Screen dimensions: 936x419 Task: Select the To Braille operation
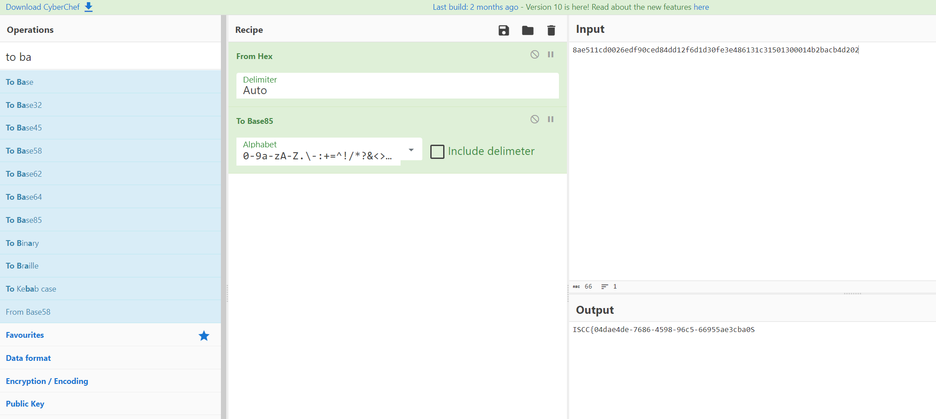[x=110, y=266]
